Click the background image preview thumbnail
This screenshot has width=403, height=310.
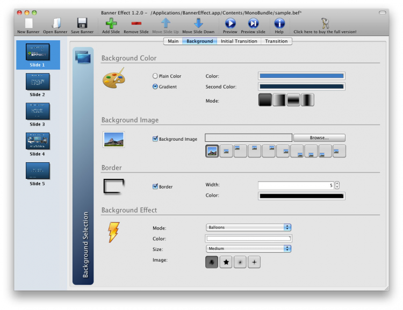tap(113, 139)
